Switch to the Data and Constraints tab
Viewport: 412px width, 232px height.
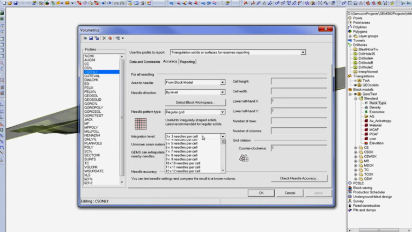tap(145, 62)
